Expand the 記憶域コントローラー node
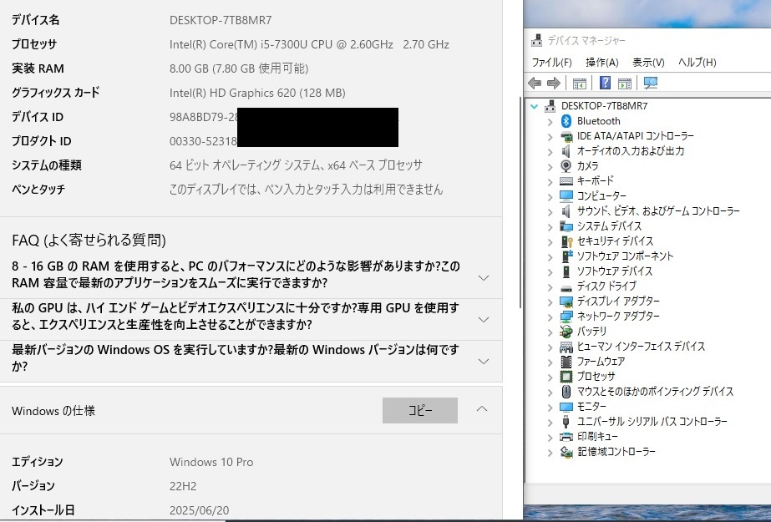Image resolution: width=771 pixels, height=522 pixels. click(550, 452)
